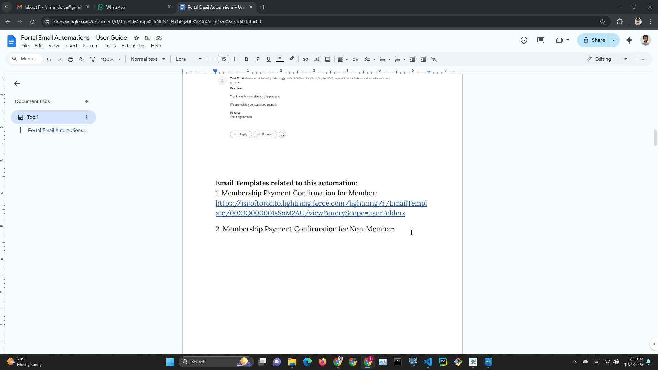The height and width of the screenshot is (370, 658).
Task: Expand the Normal text style dropdown
Action: point(148,59)
